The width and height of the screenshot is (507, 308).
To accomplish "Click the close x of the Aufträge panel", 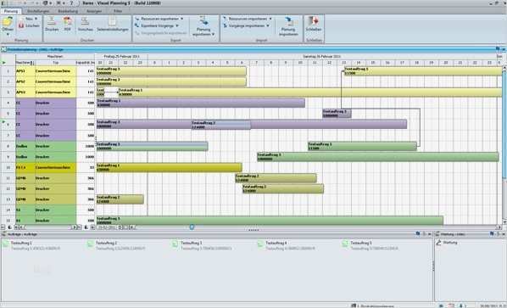I will (x=430, y=233).
